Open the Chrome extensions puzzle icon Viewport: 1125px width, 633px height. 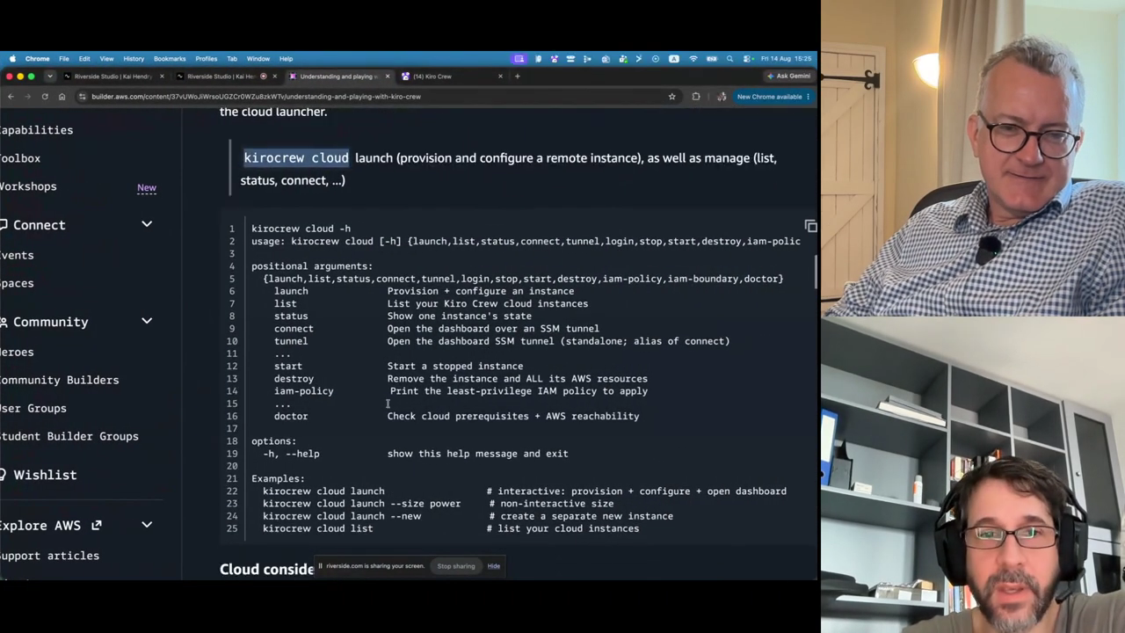coord(696,97)
